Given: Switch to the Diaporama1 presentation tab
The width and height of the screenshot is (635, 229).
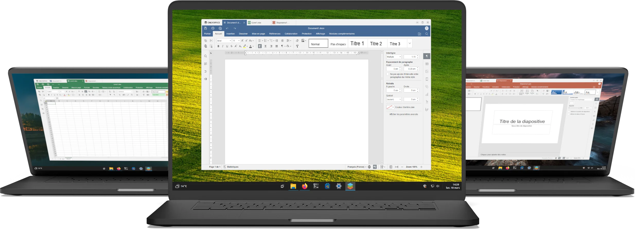Looking at the screenshot, I should coord(283,23).
